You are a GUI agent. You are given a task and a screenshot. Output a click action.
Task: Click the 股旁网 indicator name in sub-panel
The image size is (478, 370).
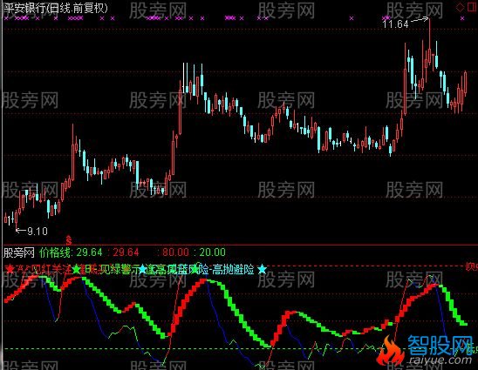point(19,252)
